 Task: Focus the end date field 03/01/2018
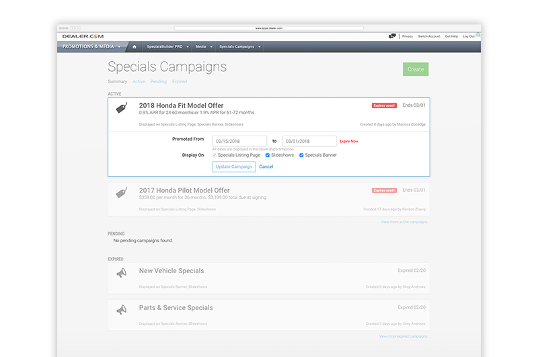click(x=309, y=141)
